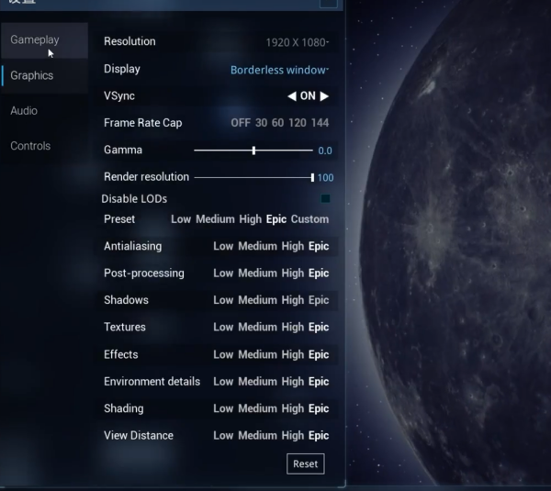This screenshot has width=551, height=491.
Task: Set Environment details to Epic
Action: tap(319, 382)
